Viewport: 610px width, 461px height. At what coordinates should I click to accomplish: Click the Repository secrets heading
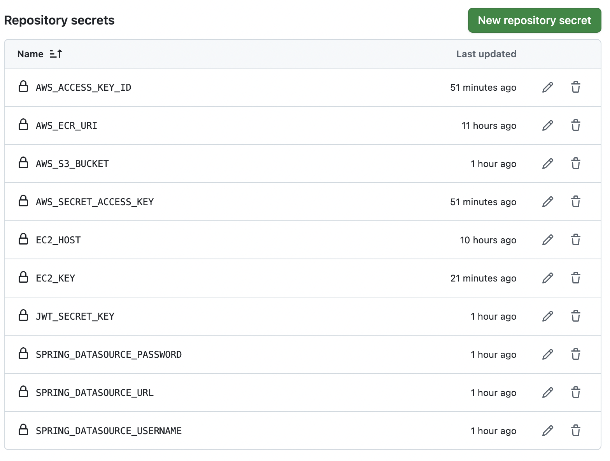point(60,20)
